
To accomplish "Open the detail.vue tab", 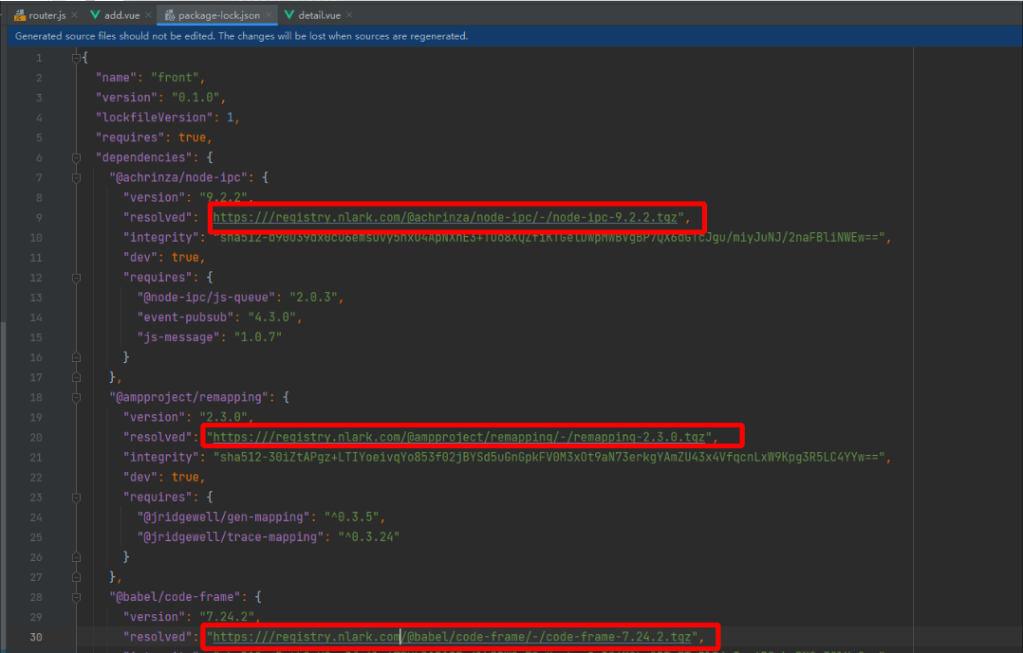I will pos(319,15).
